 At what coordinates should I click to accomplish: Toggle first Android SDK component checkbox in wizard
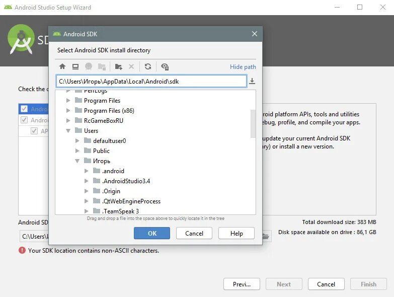tap(24, 109)
